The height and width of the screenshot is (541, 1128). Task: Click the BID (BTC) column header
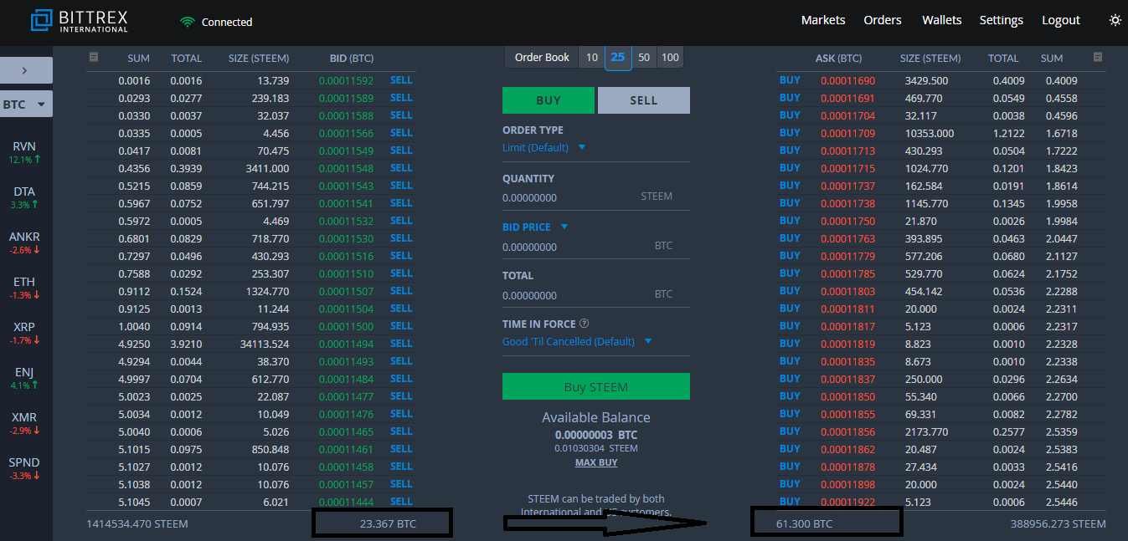[x=352, y=59]
